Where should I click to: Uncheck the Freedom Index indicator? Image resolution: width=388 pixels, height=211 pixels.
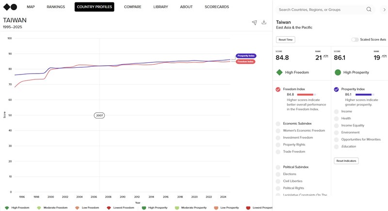click(278, 90)
